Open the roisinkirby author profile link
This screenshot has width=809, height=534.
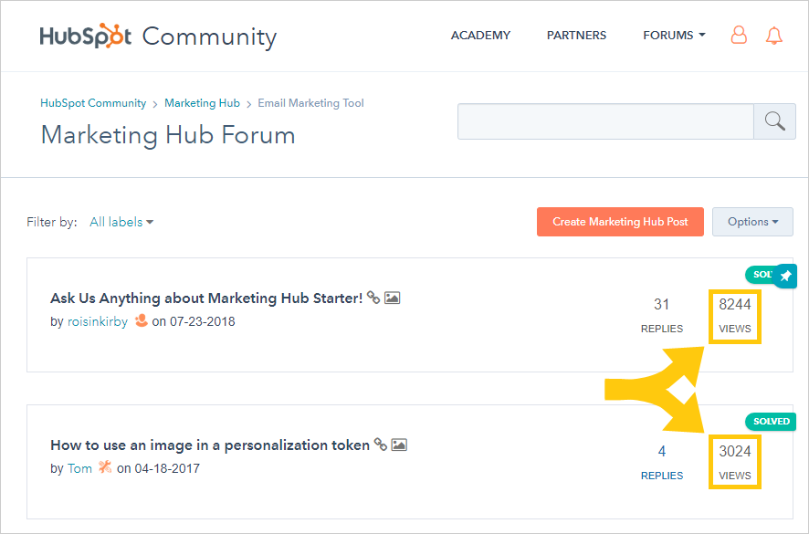pyautogui.click(x=98, y=321)
